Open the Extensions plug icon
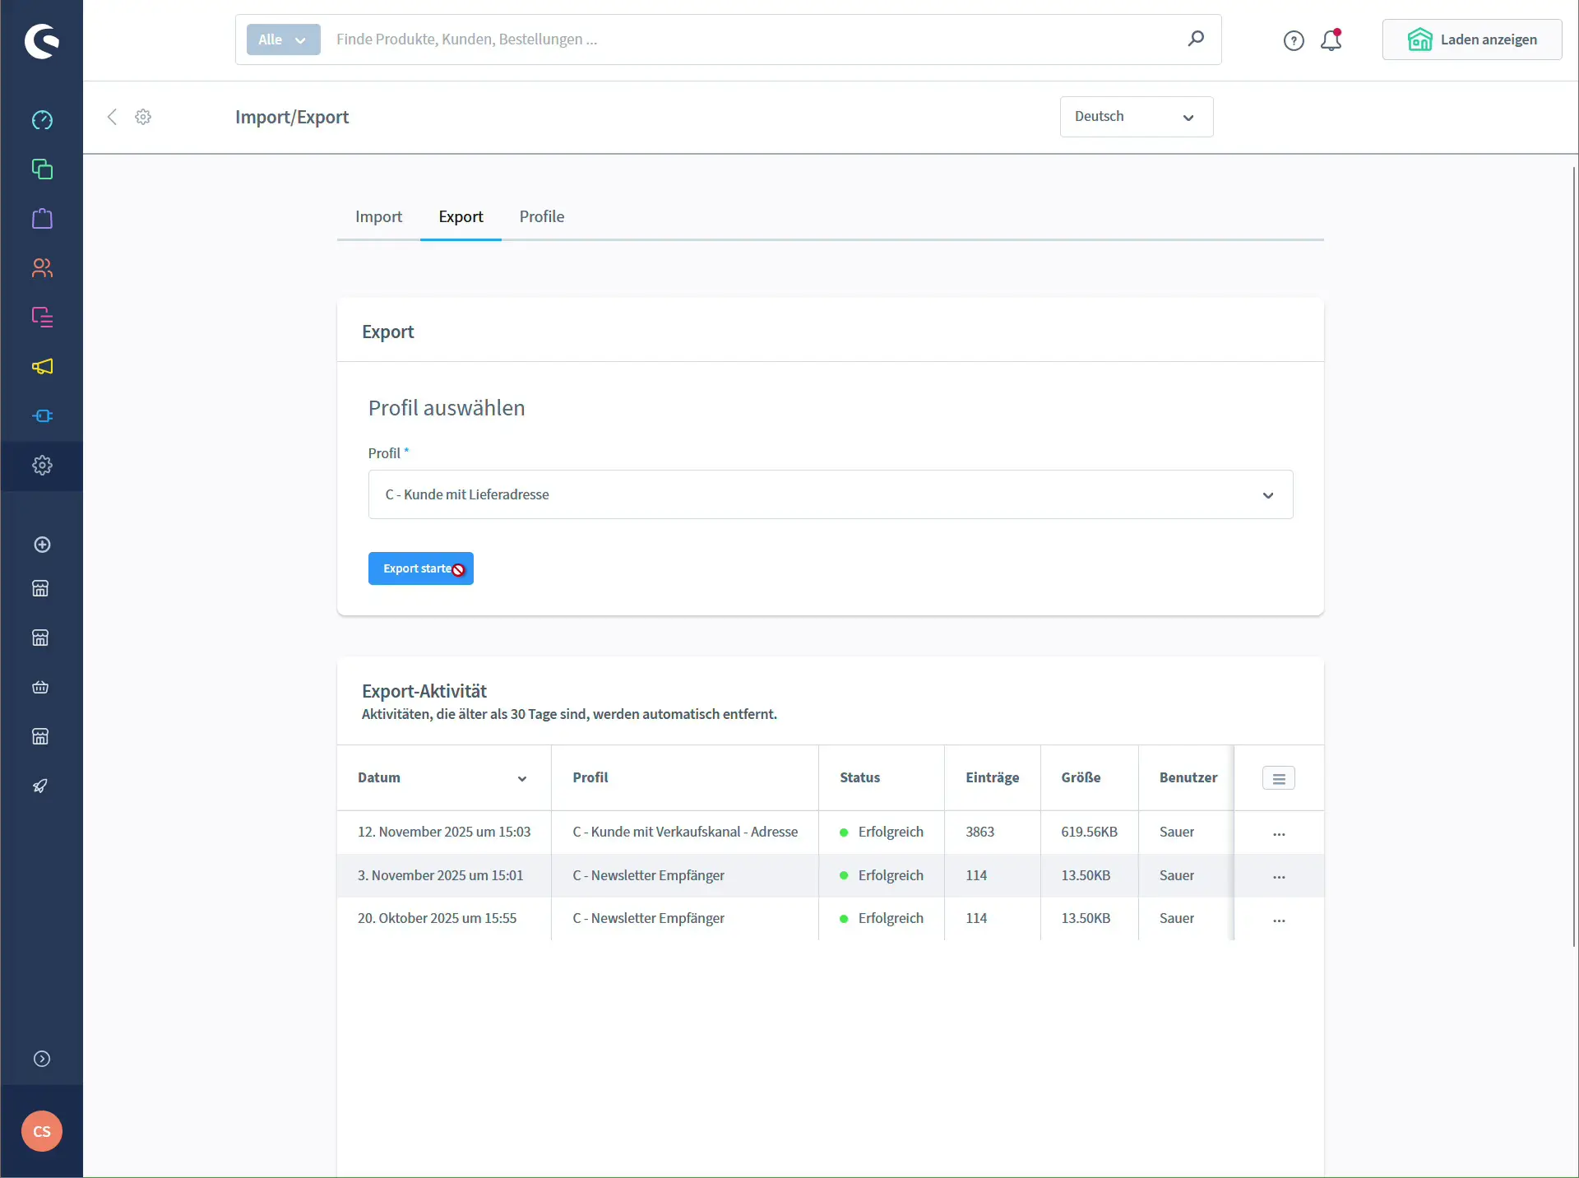The width and height of the screenshot is (1579, 1178). (42, 415)
